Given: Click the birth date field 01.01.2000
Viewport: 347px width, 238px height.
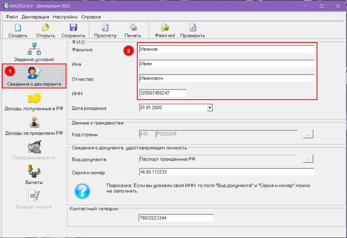Looking at the screenshot, I should [173, 108].
